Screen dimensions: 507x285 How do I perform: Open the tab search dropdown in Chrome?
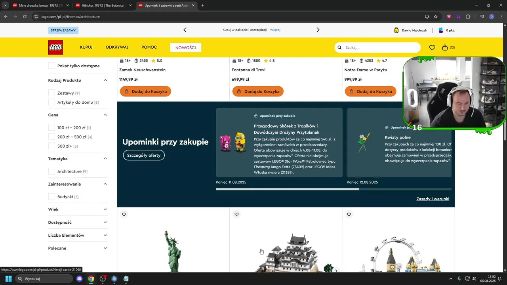[5, 6]
